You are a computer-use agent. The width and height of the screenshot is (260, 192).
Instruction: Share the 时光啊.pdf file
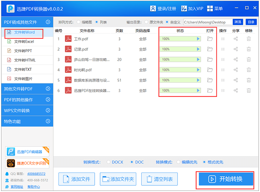click(236, 70)
